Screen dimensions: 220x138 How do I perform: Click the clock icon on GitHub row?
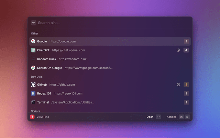point(178,85)
